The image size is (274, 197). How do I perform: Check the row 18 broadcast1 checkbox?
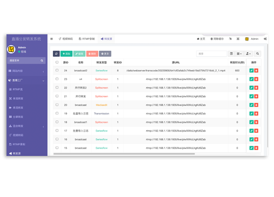[x=57, y=122]
